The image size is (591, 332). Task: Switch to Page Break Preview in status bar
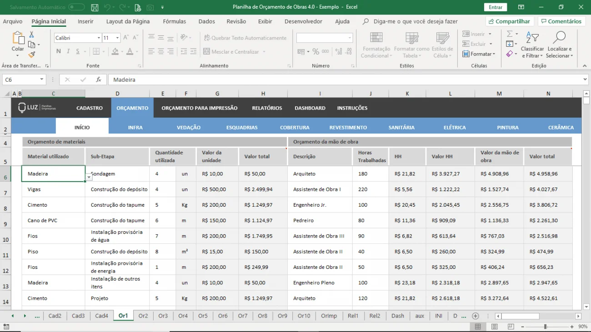coord(511,327)
